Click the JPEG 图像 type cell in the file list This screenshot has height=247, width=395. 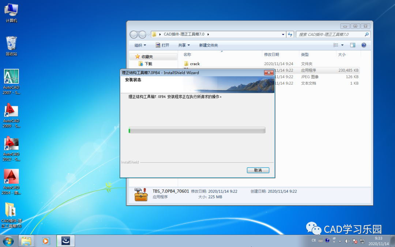tap(310, 76)
